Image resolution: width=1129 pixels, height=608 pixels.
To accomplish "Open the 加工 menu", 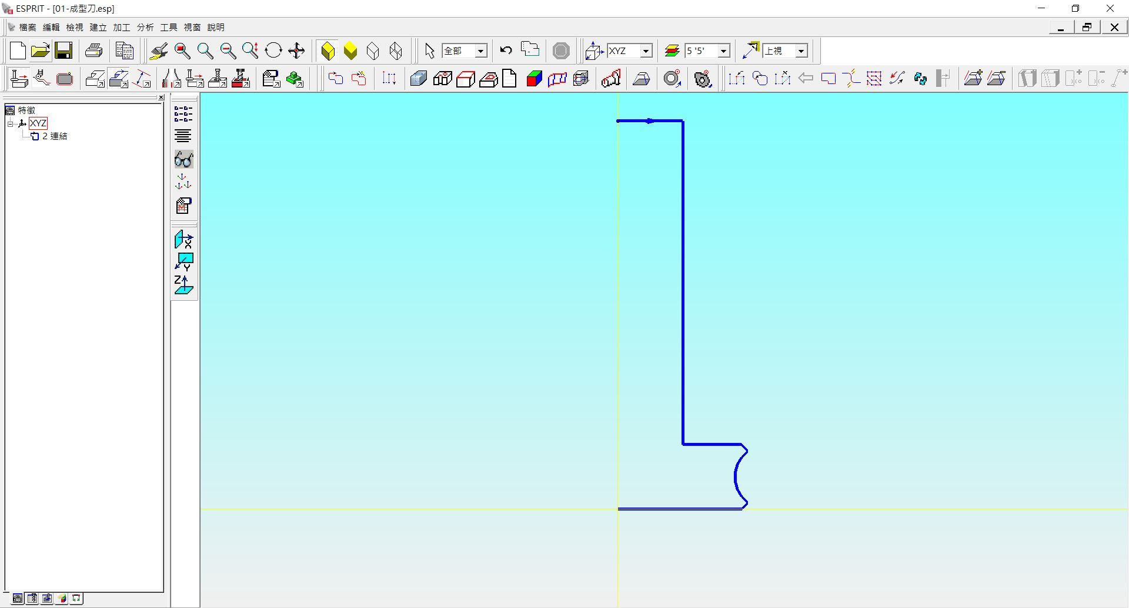I will click(122, 27).
